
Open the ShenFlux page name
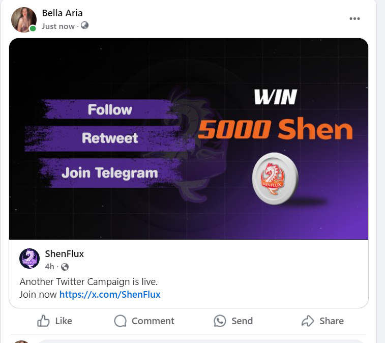click(64, 253)
